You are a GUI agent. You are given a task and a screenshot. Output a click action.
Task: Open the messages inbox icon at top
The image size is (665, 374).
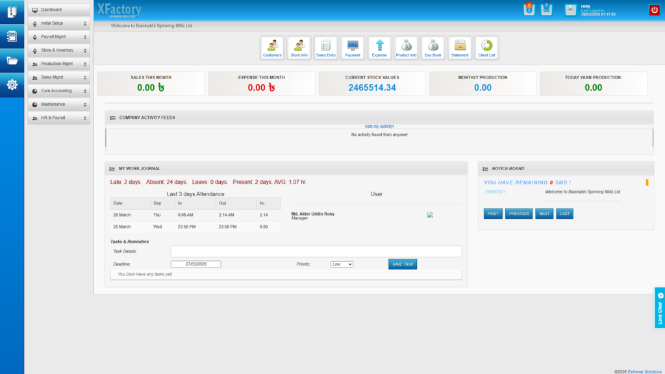tap(547, 9)
